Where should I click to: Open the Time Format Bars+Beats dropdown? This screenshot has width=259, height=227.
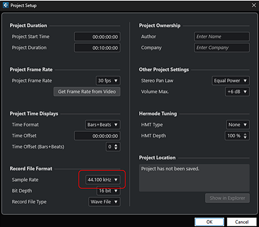(x=103, y=125)
